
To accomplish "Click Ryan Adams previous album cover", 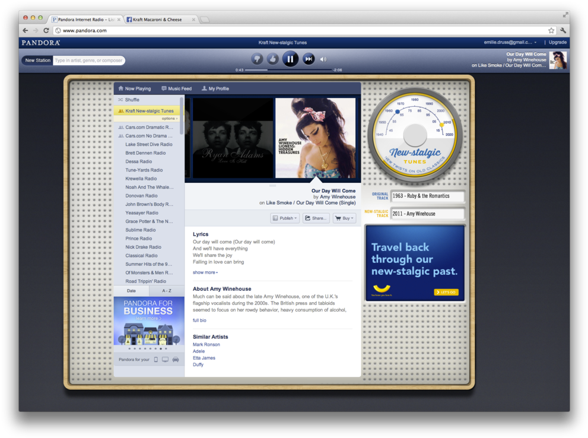I will click(233, 138).
